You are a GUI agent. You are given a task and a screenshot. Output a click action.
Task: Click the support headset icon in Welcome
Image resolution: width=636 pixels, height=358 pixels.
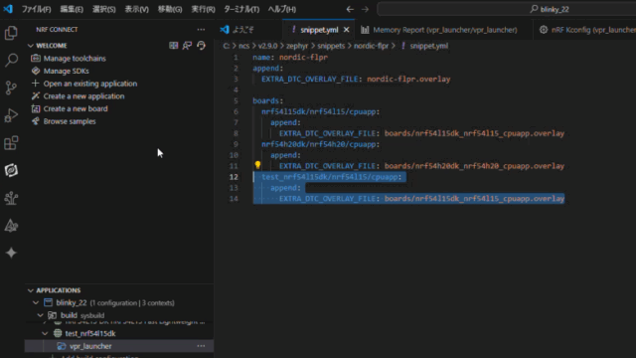(x=201, y=46)
